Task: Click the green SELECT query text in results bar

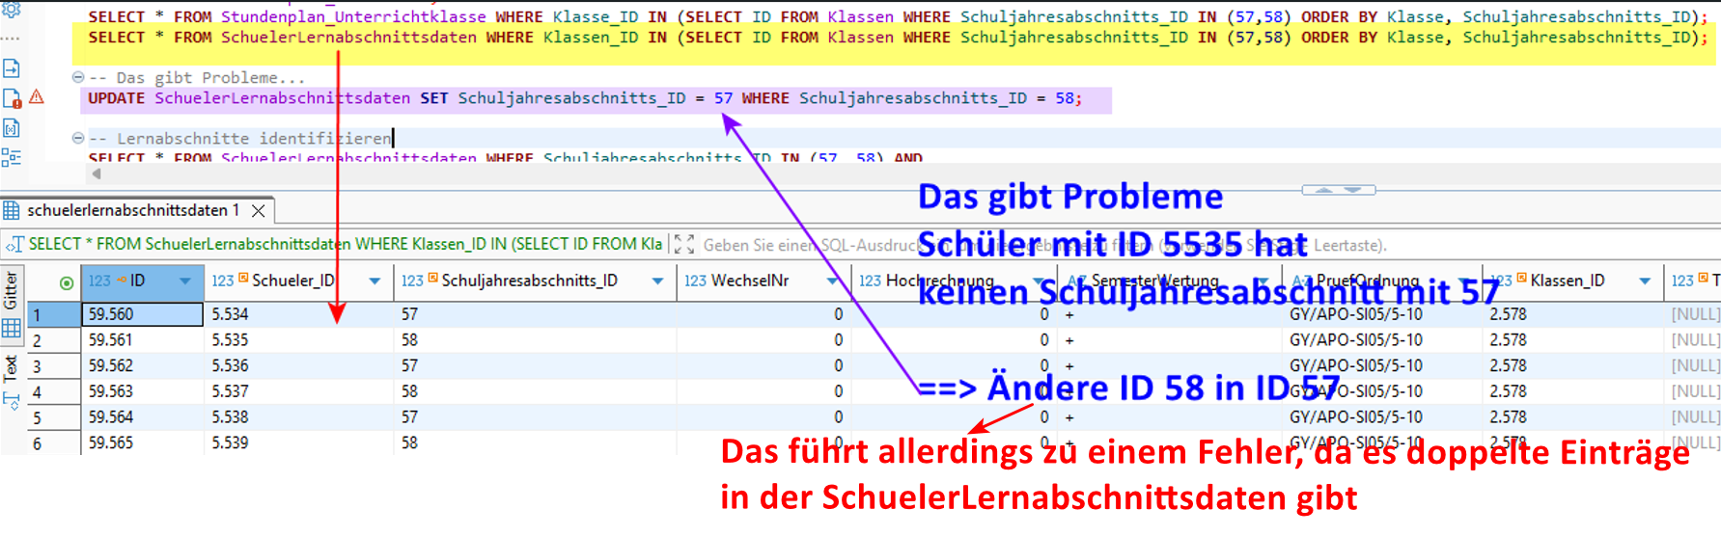Action: pyautogui.click(x=345, y=245)
